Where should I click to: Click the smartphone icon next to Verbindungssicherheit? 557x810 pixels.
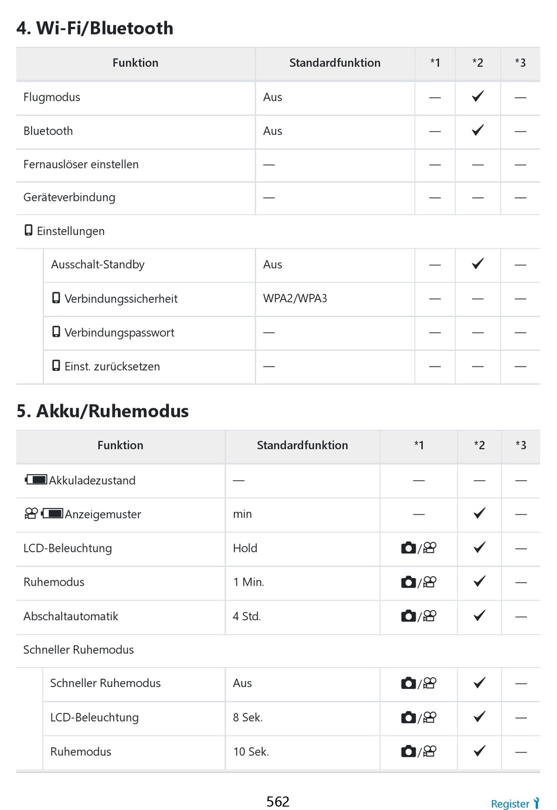(56, 298)
